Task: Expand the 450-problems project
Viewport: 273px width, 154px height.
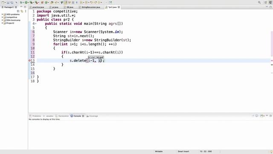Action: click(2, 14)
